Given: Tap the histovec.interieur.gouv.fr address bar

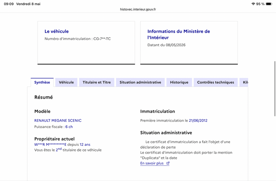Looking at the screenshot, I should pyautogui.click(x=138, y=9).
